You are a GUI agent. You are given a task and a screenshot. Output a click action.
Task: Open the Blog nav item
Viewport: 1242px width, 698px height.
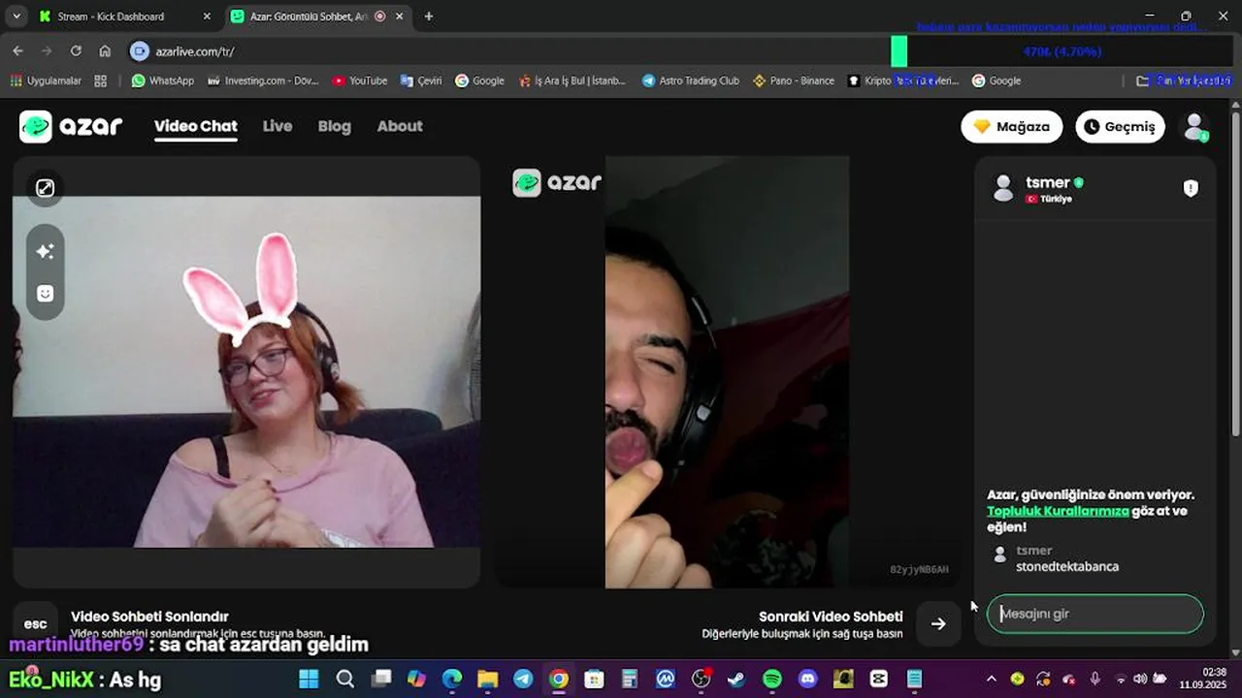click(335, 126)
